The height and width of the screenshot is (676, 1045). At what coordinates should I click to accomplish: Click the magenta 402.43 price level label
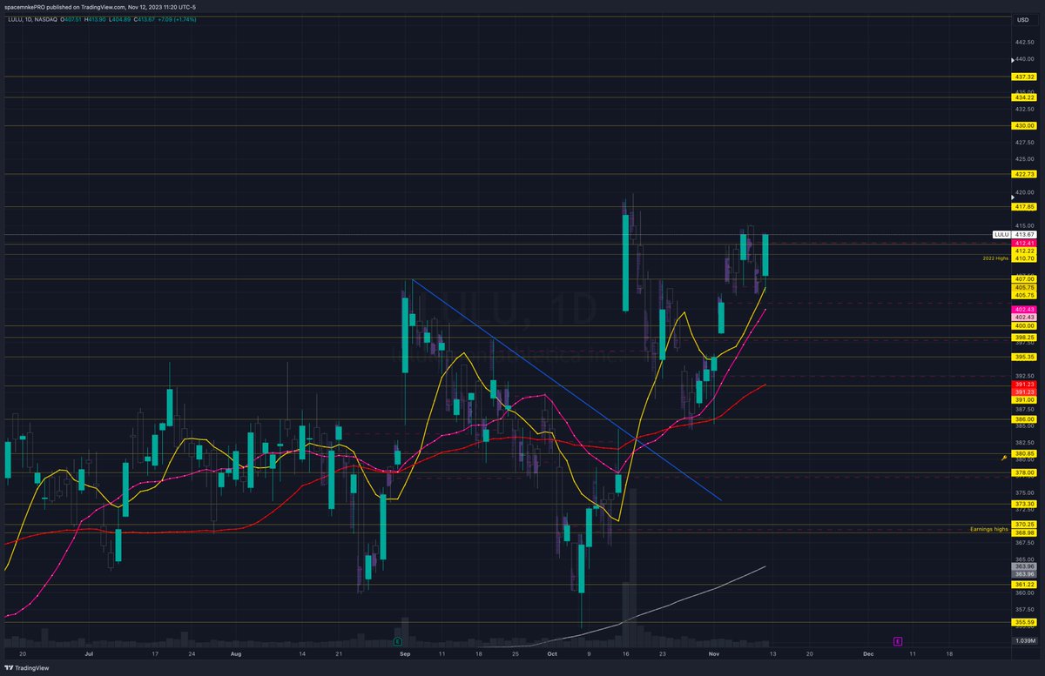point(1024,310)
